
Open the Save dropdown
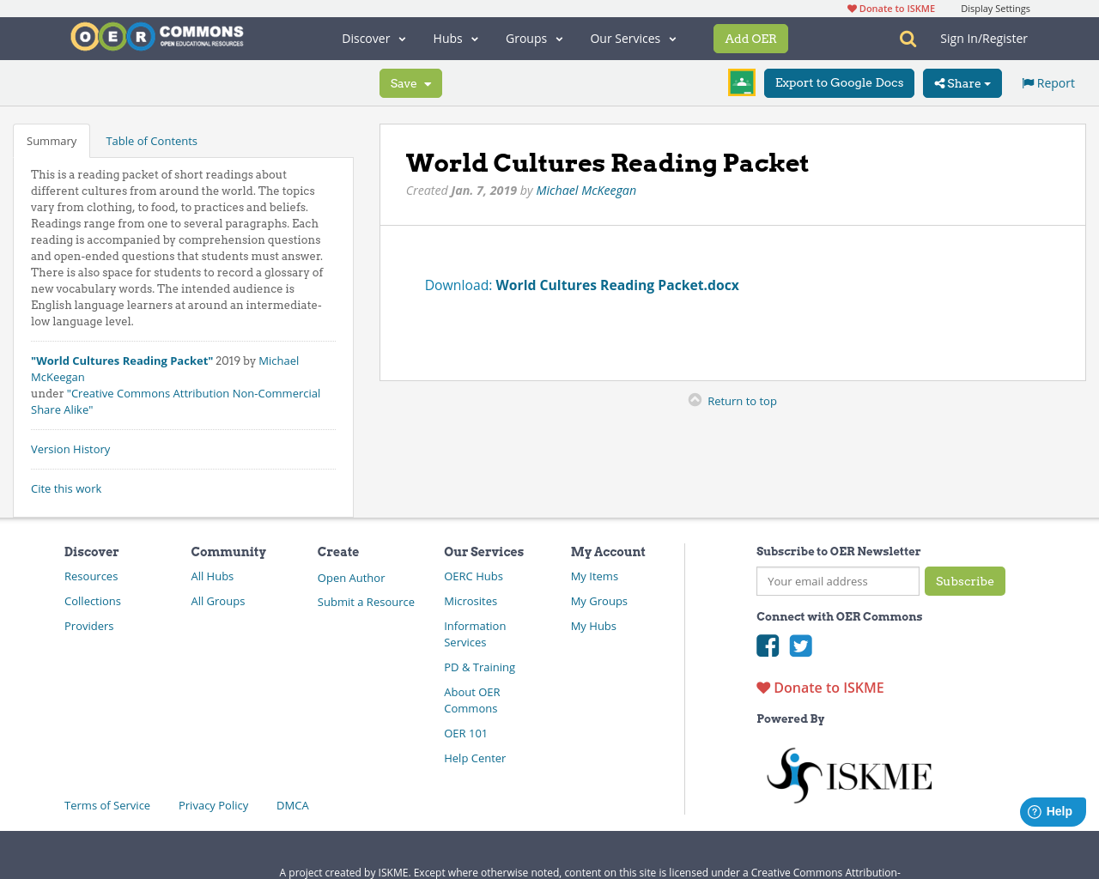[410, 82]
